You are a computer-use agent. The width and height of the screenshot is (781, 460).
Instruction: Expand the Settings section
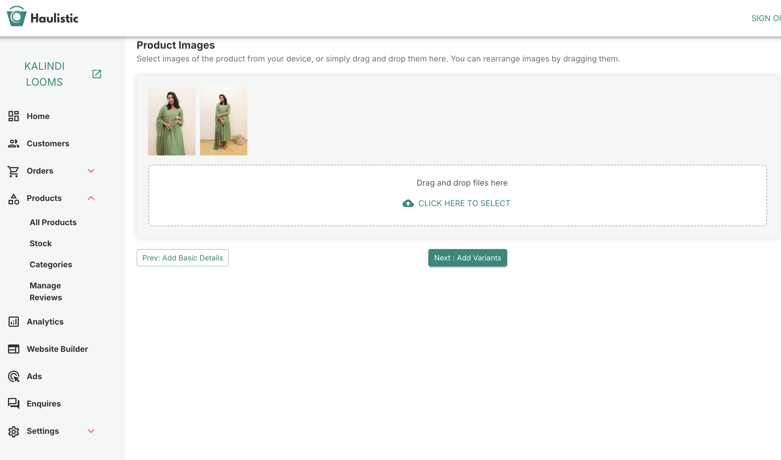click(x=91, y=431)
